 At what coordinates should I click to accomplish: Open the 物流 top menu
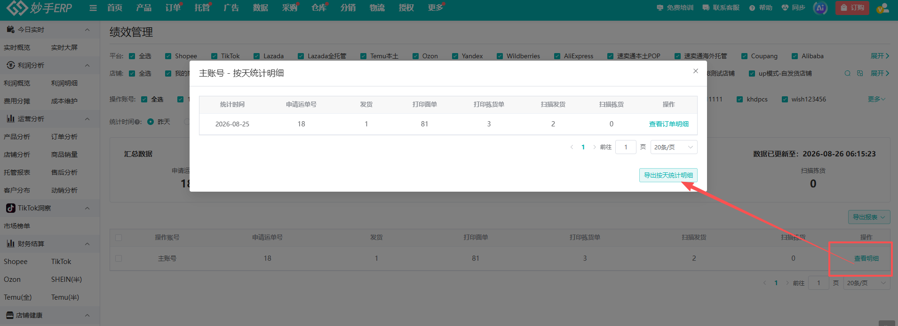[x=377, y=8]
